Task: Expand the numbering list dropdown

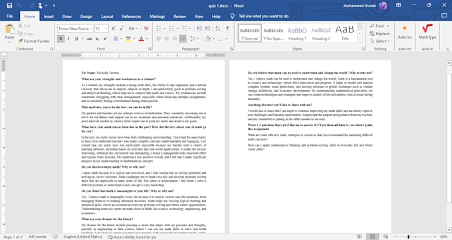Action: point(177,29)
